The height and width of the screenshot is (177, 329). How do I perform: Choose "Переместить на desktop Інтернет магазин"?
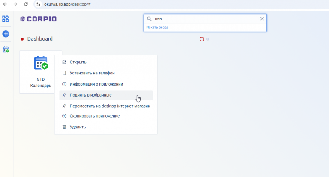[x=106, y=106]
